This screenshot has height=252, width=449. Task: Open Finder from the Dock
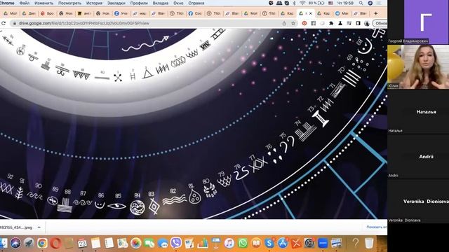click(4, 243)
